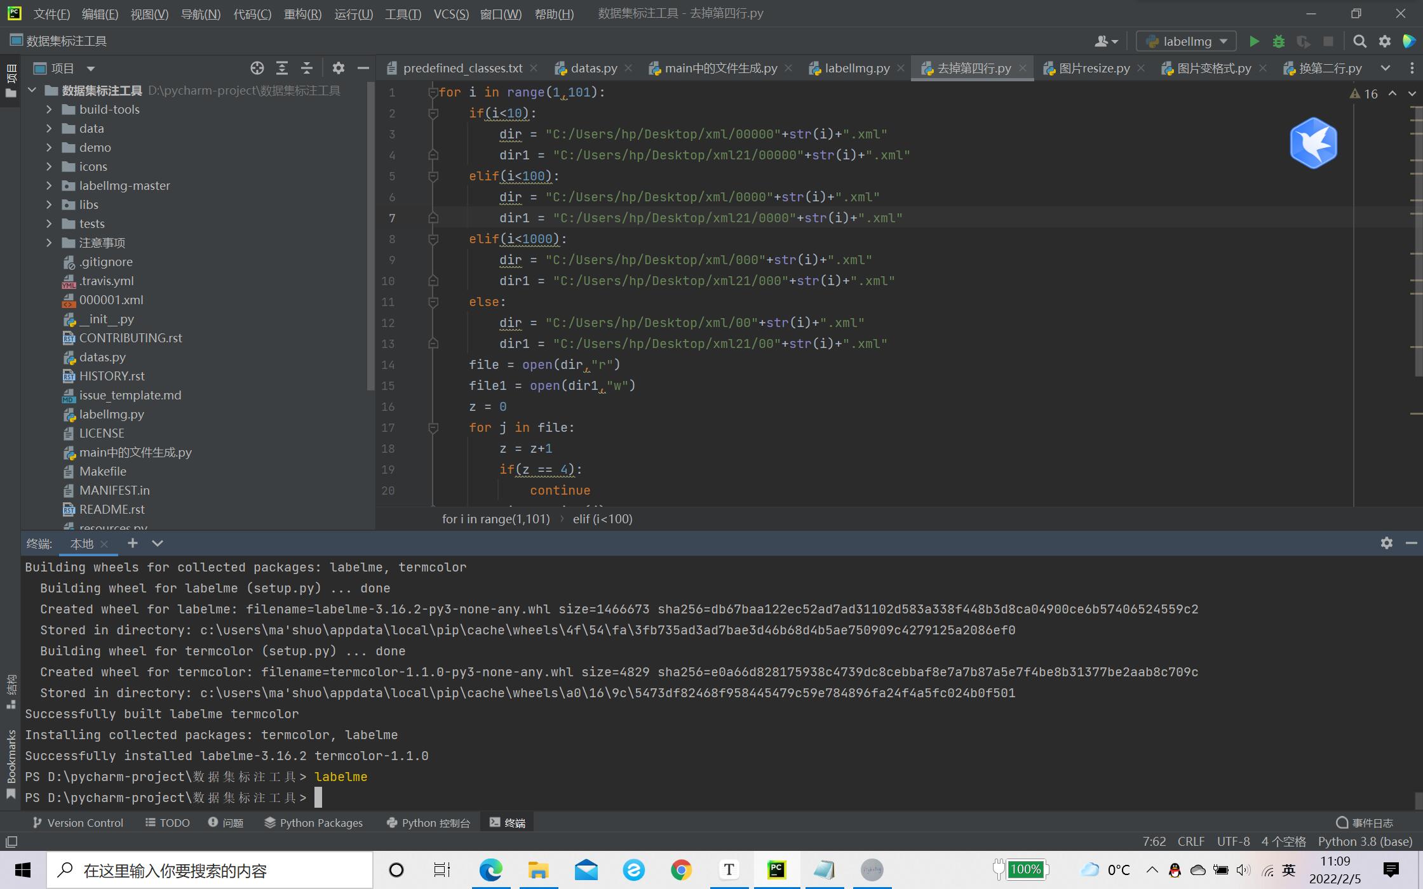The image size is (1423, 889).
Task: Expand the build-tools folder
Action: coord(49,109)
